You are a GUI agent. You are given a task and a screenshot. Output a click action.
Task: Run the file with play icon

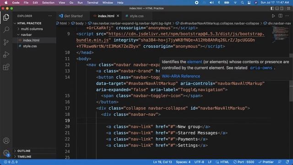tap(273, 16)
